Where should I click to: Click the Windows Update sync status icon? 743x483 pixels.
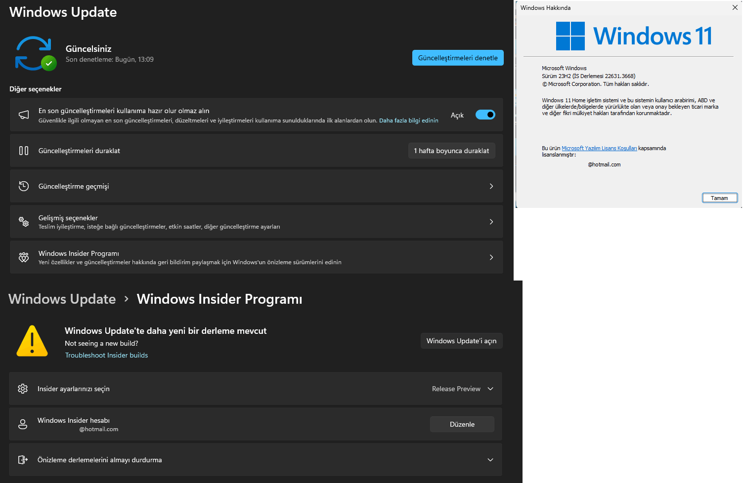(x=35, y=53)
